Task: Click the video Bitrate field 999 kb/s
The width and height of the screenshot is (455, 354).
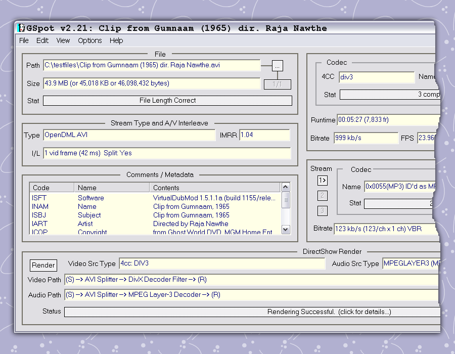Action: coord(366,138)
